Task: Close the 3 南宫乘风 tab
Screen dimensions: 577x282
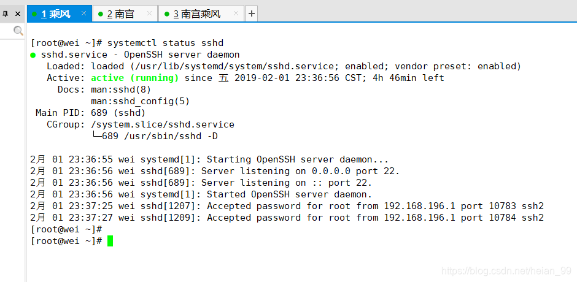Action: pos(236,13)
